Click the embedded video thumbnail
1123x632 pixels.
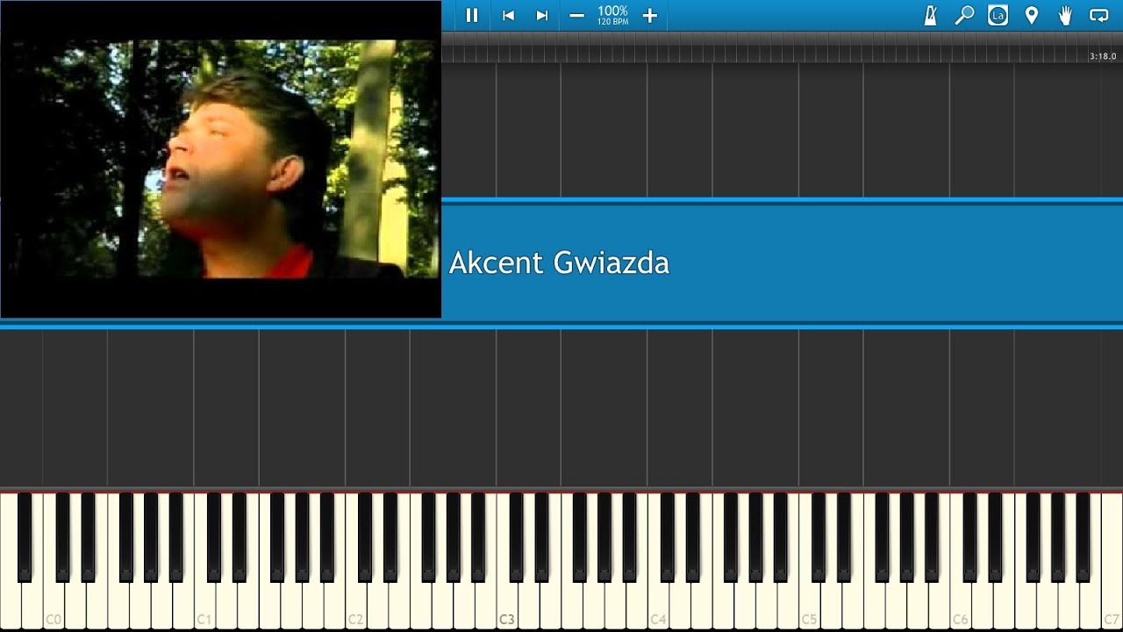[220, 159]
